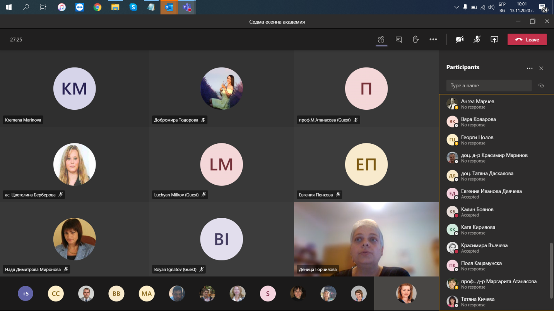This screenshot has height=311, width=554.
Task: Select participant Татяна Кичева
Action: 497,302
